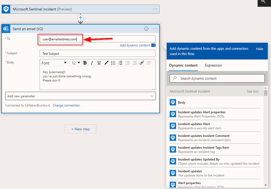
Task: Click the Microsoft Sentinel incident (Preview) title
Action: coord(42,9)
